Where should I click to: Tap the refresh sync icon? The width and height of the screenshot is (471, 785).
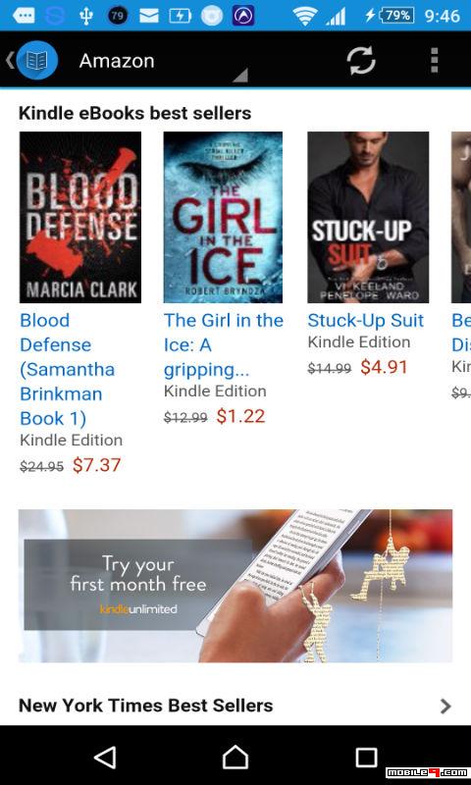pyautogui.click(x=361, y=61)
